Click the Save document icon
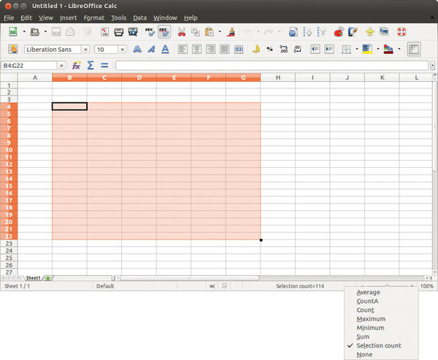The image size is (438, 360). [x=56, y=32]
